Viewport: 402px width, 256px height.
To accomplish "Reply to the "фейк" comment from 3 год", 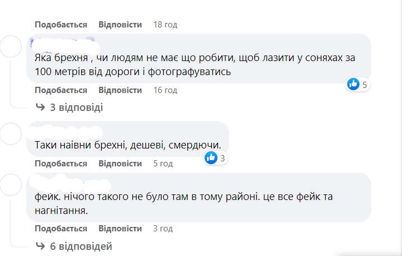I will [120, 229].
